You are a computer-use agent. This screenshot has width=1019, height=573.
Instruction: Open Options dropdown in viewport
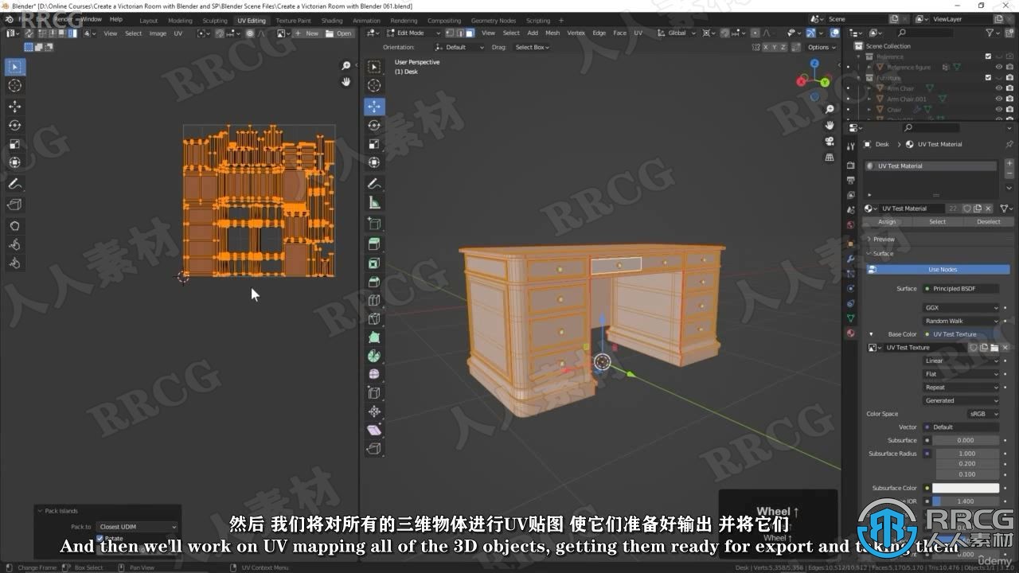[x=821, y=47]
